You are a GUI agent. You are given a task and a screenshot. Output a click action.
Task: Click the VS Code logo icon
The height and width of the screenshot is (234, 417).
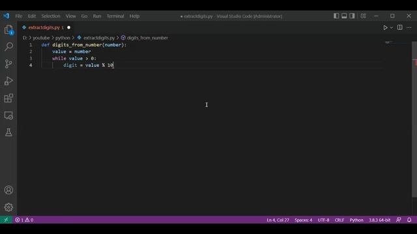7,16
